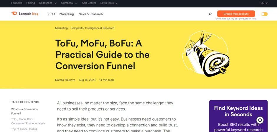
Task: Expand the Extra tools dropdown
Action: pyautogui.click(x=109, y=3)
